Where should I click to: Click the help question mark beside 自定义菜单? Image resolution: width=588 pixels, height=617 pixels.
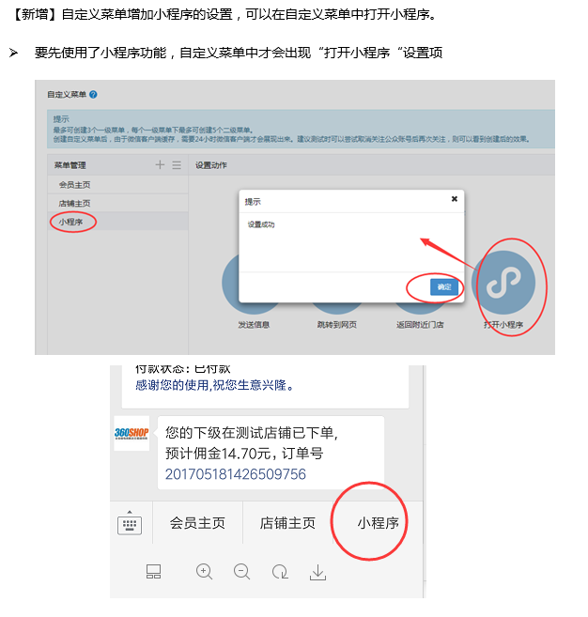coord(93,95)
